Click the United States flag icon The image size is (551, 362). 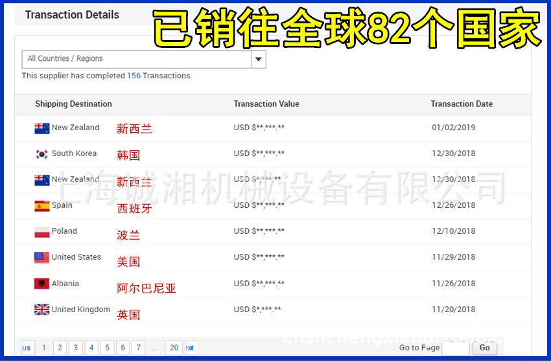click(41, 258)
